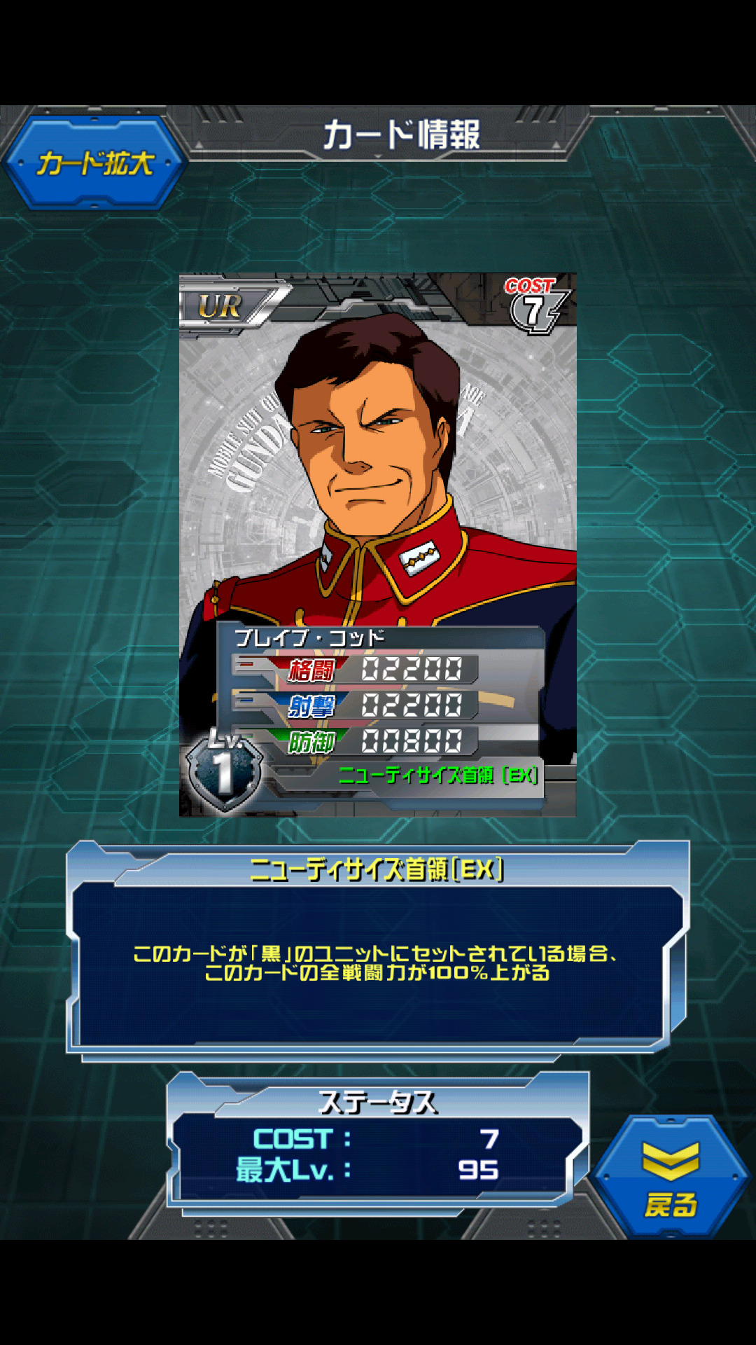Tap the 防御 stat label
The image size is (756, 1345).
pos(312,742)
